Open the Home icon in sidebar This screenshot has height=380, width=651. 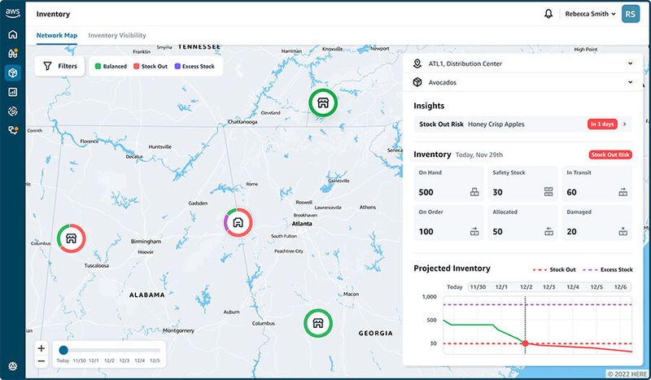12,35
